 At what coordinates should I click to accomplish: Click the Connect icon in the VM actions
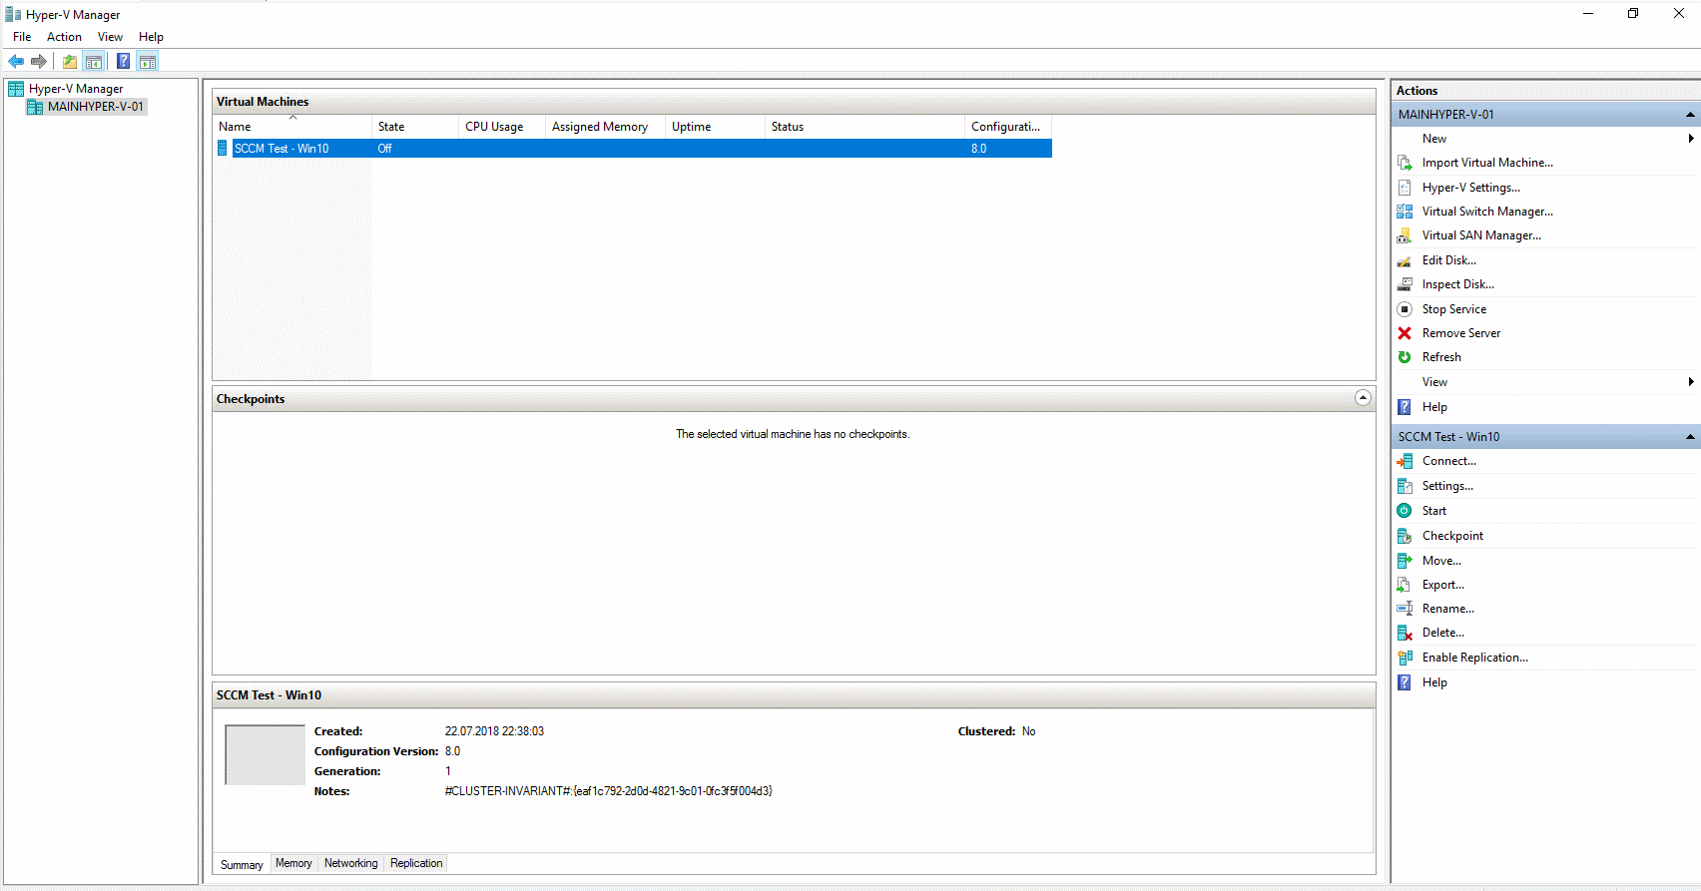point(1405,461)
